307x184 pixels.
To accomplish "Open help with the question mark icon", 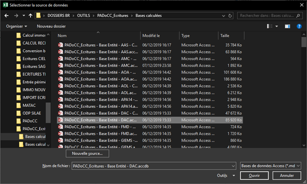I will pyautogui.click(x=299, y=26).
